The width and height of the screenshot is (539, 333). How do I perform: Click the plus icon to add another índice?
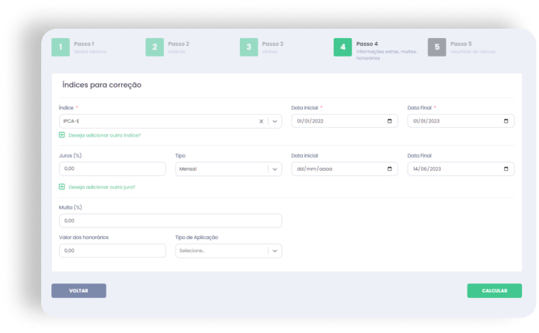(x=62, y=135)
